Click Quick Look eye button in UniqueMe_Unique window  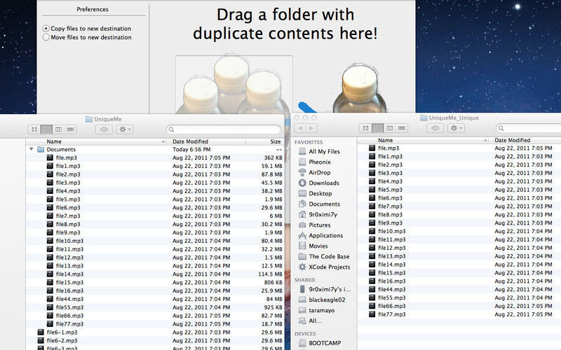(x=435, y=128)
